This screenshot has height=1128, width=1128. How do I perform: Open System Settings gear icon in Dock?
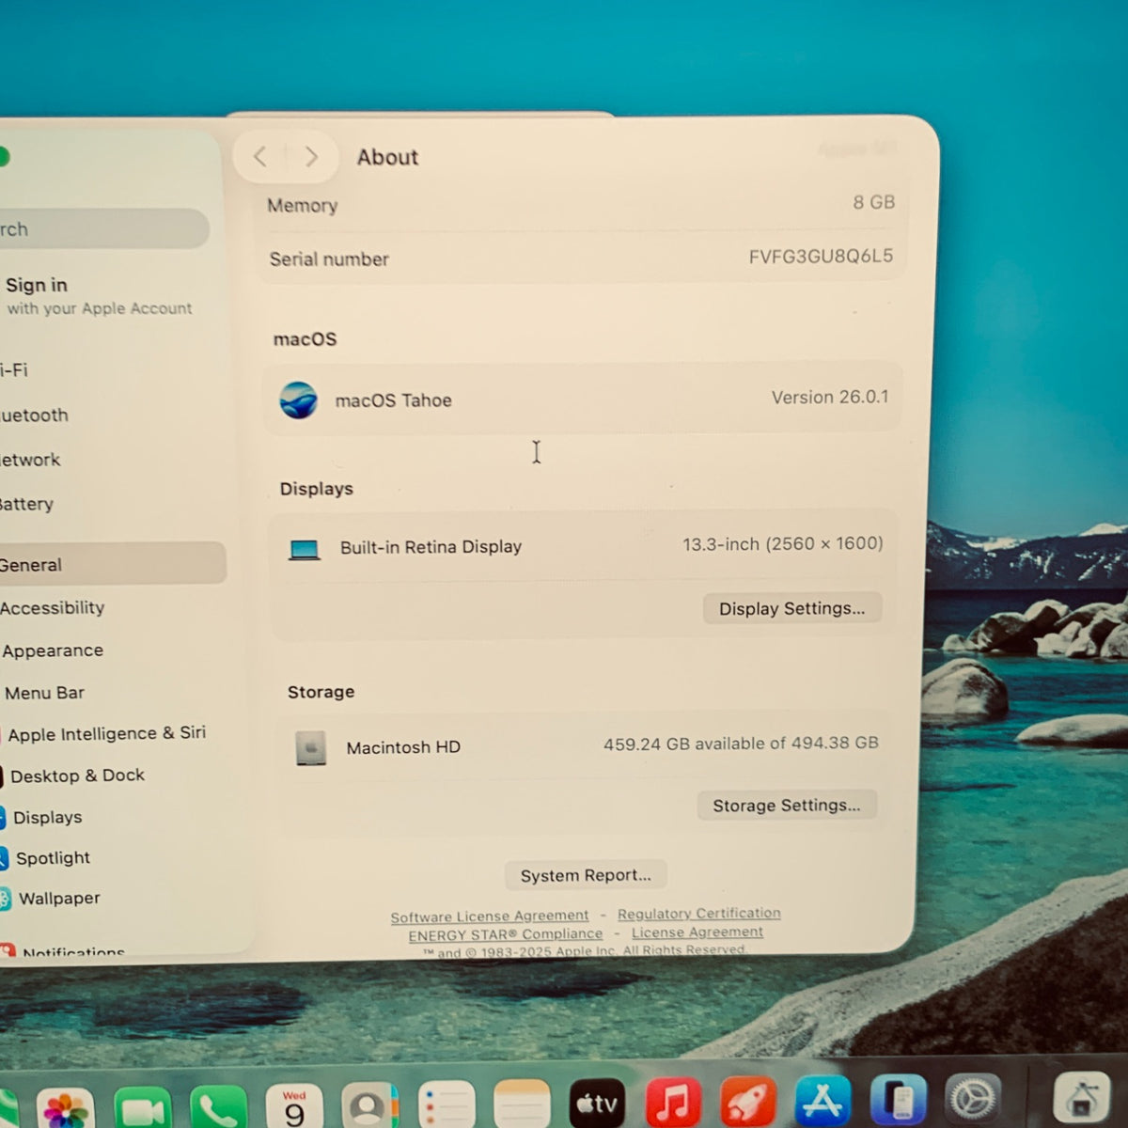[x=972, y=1097]
